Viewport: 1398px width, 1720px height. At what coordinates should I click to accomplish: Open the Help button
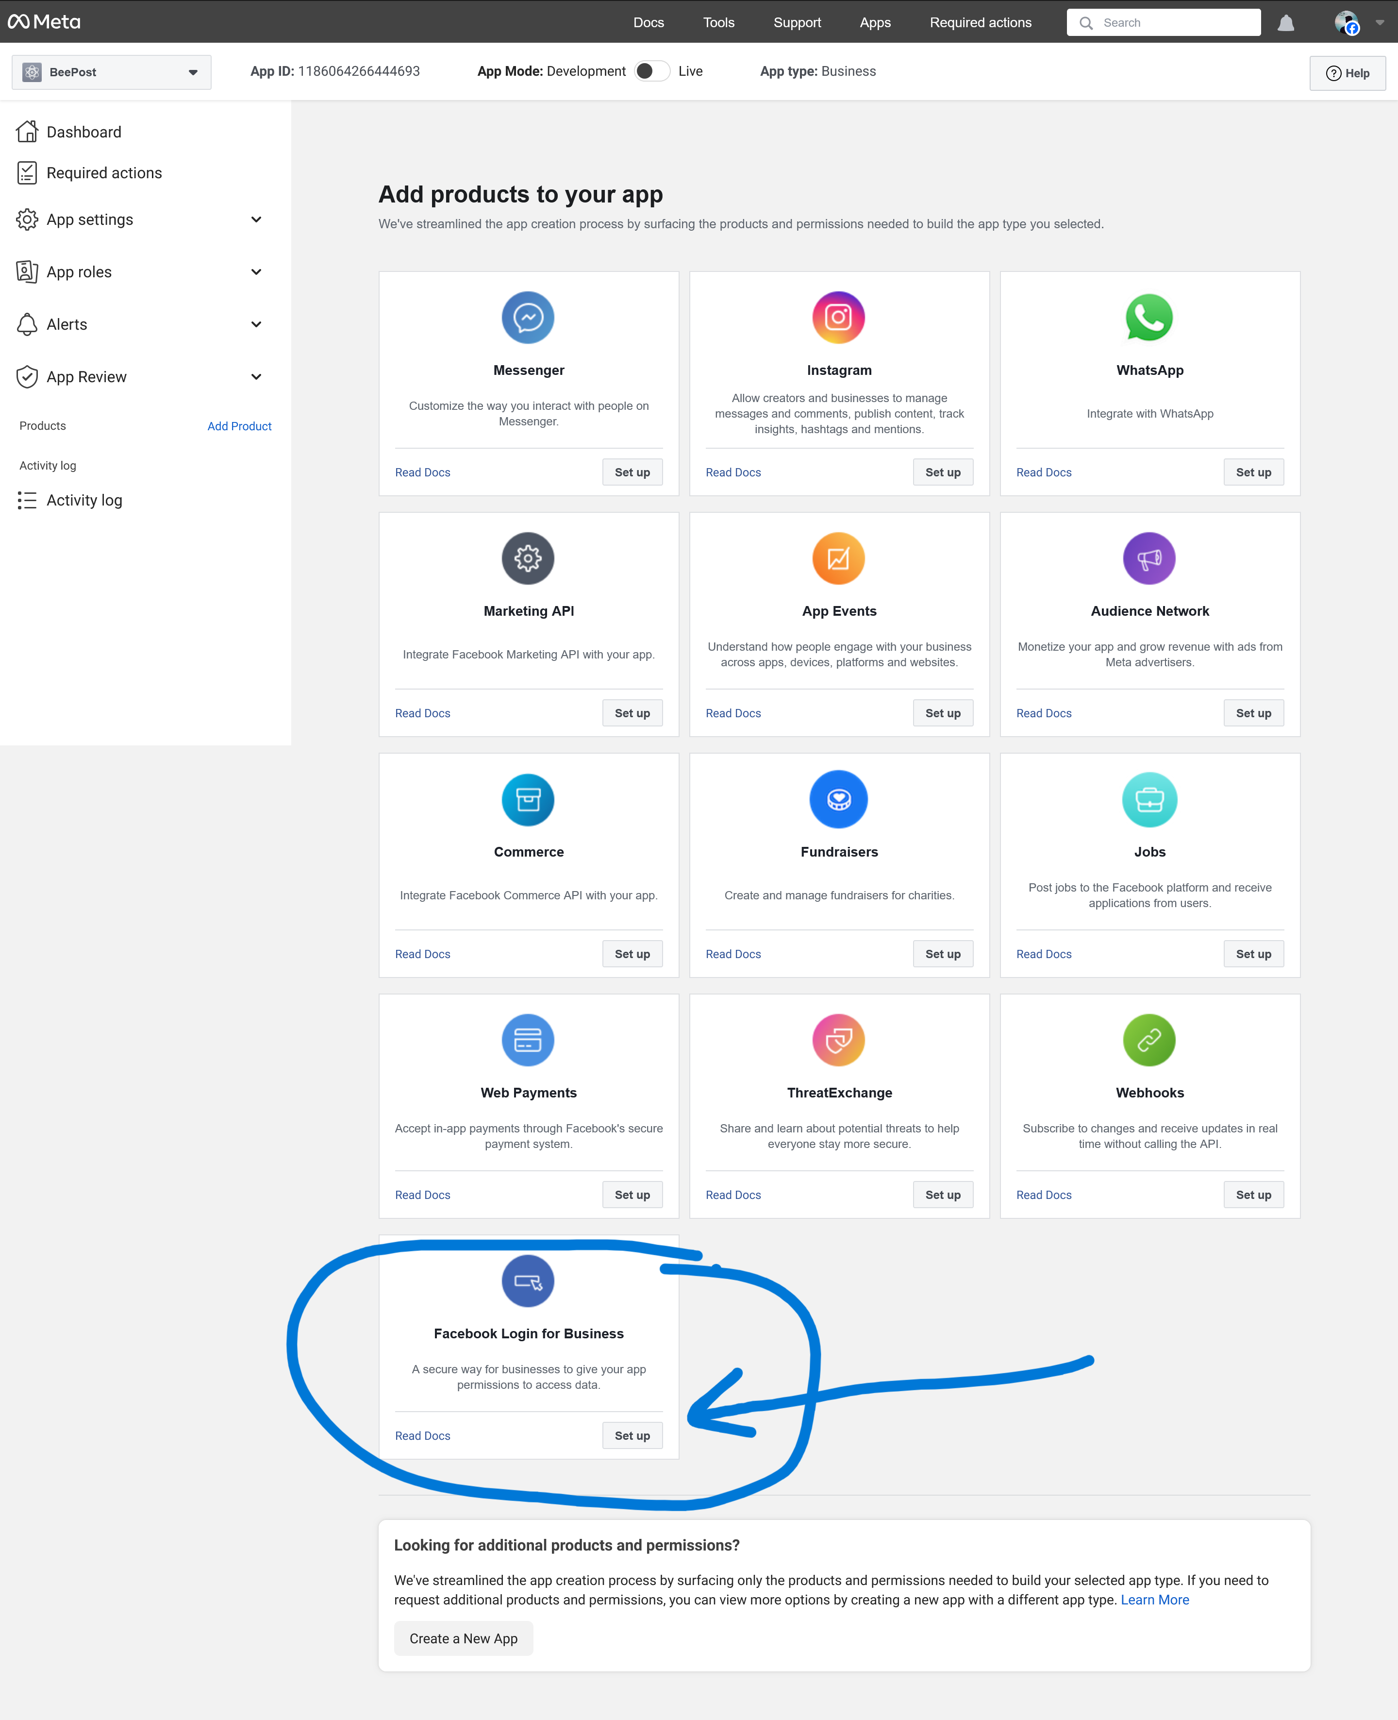pos(1347,72)
